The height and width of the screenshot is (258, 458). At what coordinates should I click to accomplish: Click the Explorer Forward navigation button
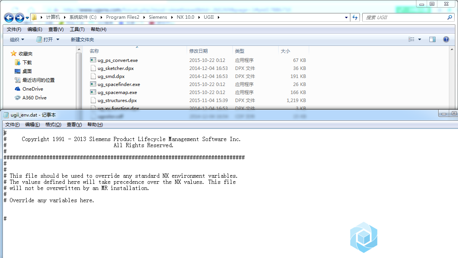click(19, 18)
